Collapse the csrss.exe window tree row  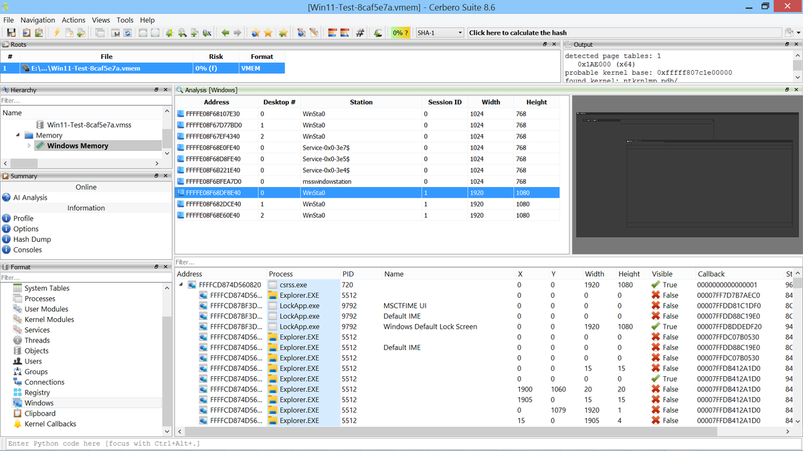pos(181,285)
